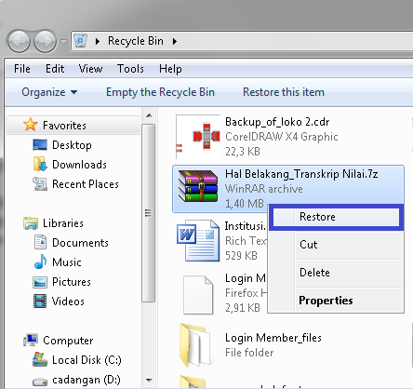
Task: Click Restore this item in toolbar
Action: click(x=284, y=92)
